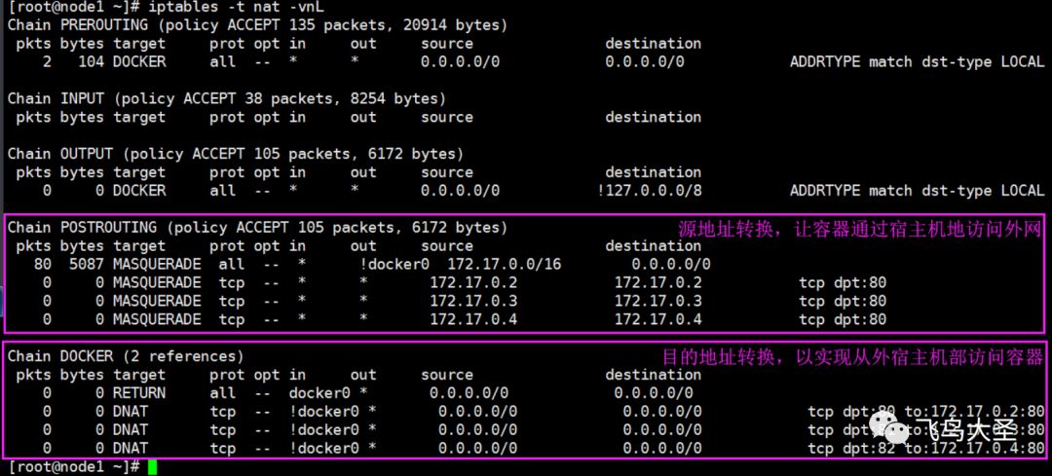Click the '5087' bytes value
Screen dimensions: 1052x476
click(x=87, y=264)
